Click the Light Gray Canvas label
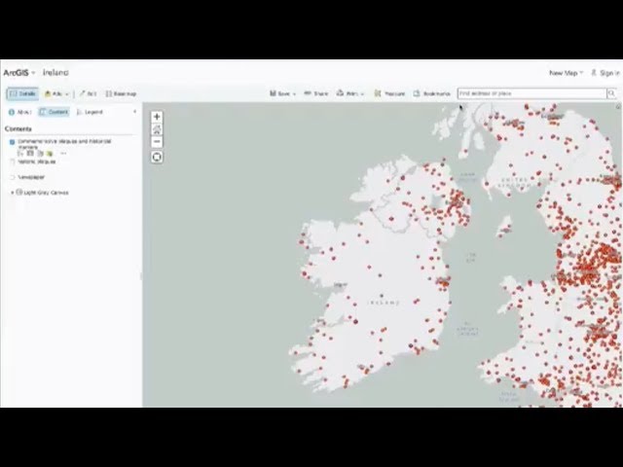This screenshot has height=467, width=623. [x=46, y=193]
